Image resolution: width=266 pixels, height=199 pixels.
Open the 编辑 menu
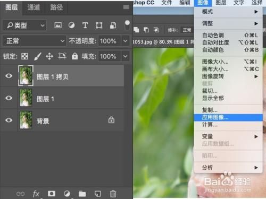185,3
